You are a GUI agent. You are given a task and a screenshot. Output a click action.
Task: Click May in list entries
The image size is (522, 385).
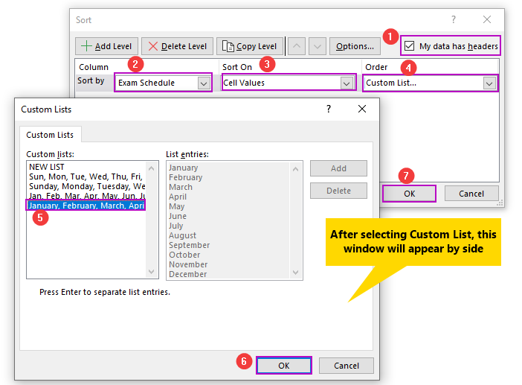point(177,206)
